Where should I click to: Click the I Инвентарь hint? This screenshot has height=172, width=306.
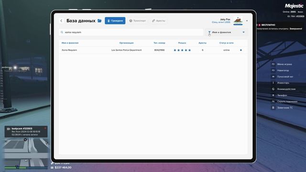click(x=281, y=83)
